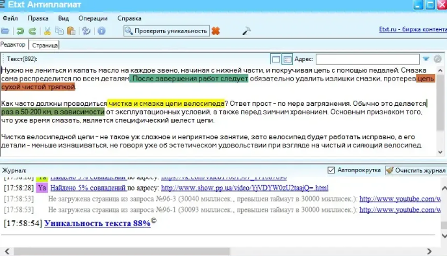The image size is (447, 256).
Task: Switch to the Редактор tab
Action: coord(13,45)
